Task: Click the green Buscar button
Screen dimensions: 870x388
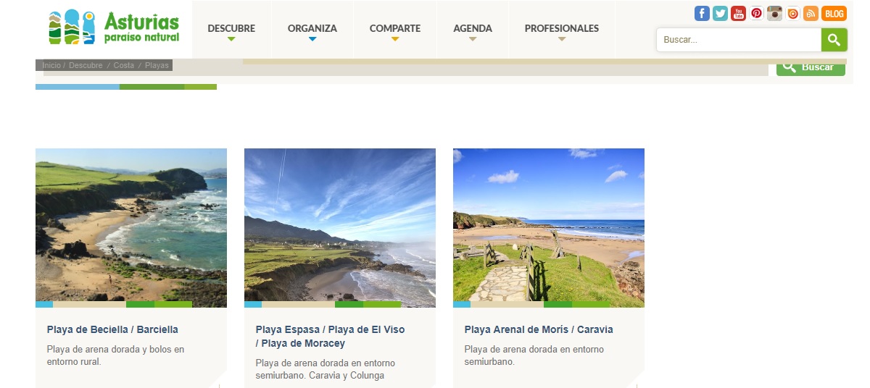Action: pos(811,67)
